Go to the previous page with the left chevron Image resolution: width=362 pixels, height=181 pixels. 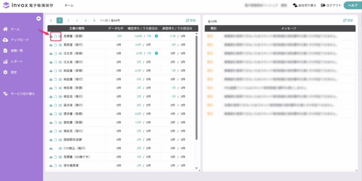coord(51,21)
